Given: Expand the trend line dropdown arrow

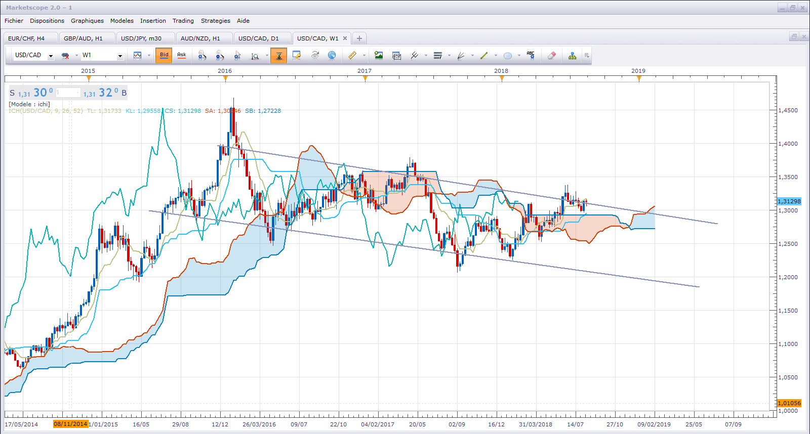Looking at the screenshot, I should tap(496, 56).
